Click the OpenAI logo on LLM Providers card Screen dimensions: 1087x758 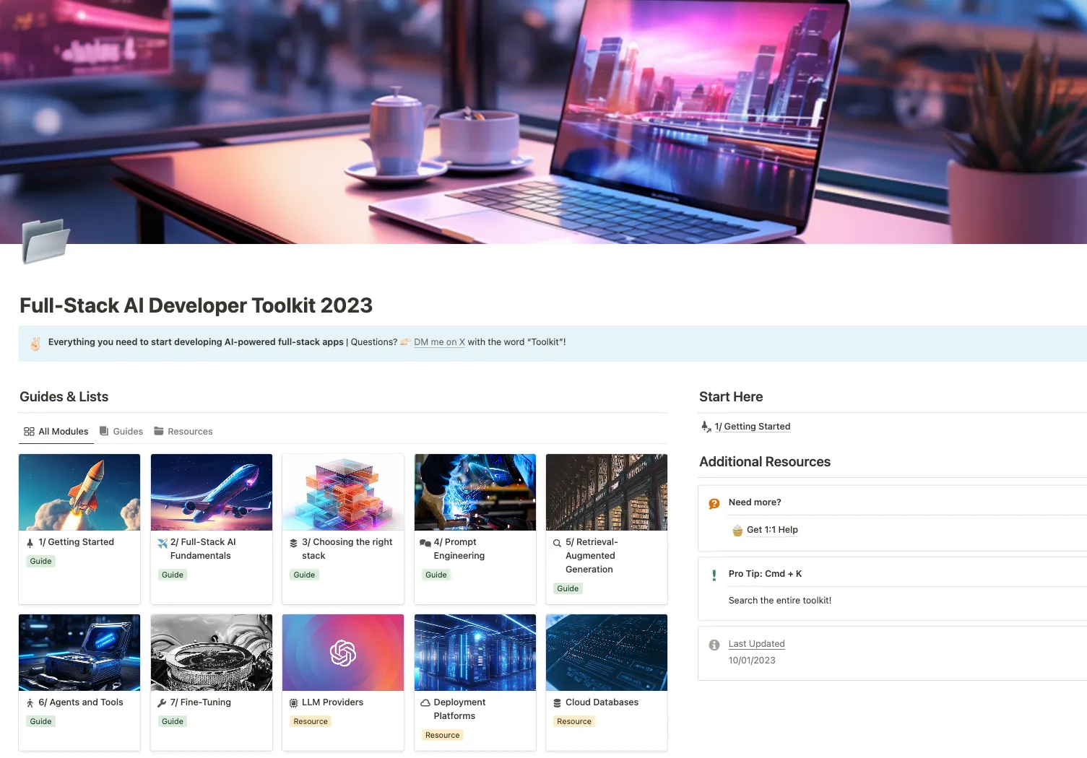(x=342, y=652)
